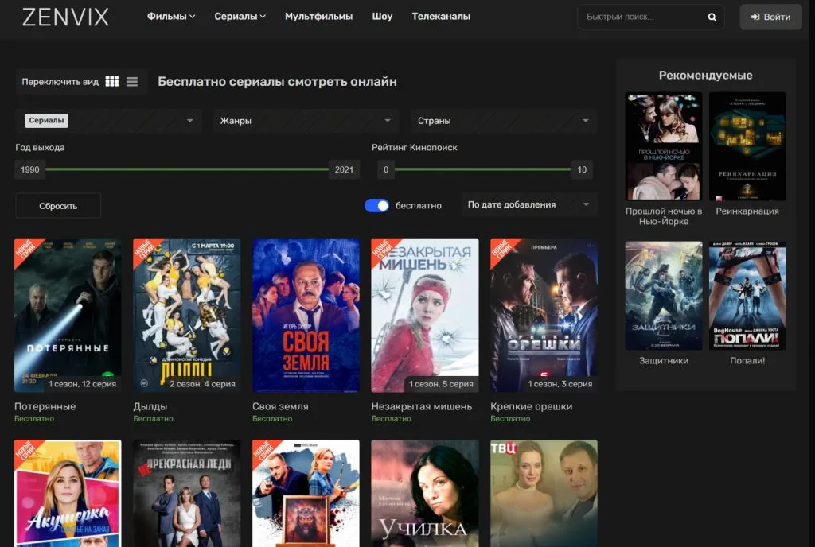Click the green checkmark on Потерянные poster
The width and height of the screenshot is (815, 547).
pos(107,374)
